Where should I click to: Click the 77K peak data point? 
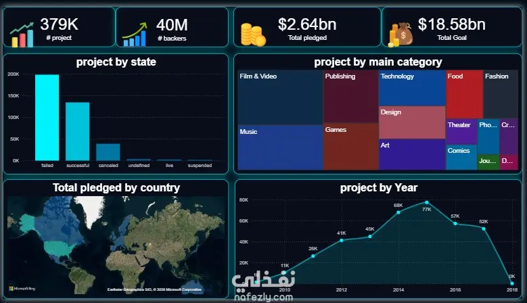coord(426,202)
